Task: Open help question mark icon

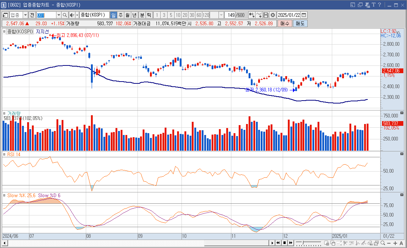Action: click(x=379, y=5)
